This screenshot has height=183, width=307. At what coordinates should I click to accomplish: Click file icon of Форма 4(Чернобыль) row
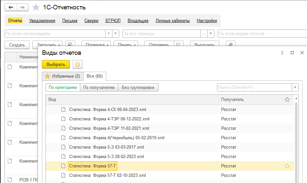(x=63, y=138)
